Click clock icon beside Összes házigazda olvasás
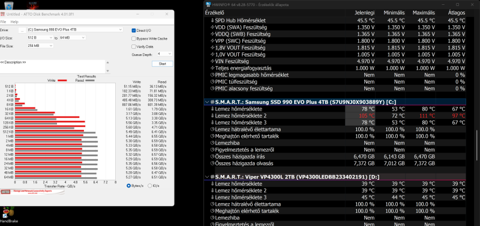This screenshot has height=226, width=480. [213, 163]
